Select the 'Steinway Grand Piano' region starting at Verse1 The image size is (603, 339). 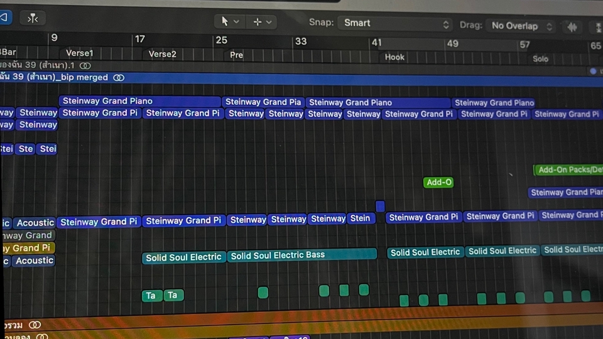[139, 101]
